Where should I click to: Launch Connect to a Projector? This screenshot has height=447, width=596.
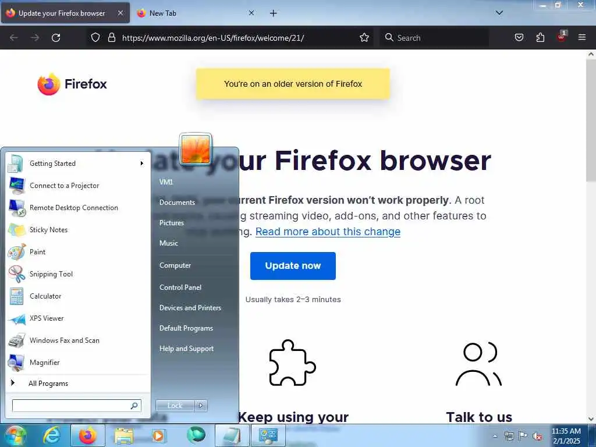pyautogui.click(x=78, y=186)
